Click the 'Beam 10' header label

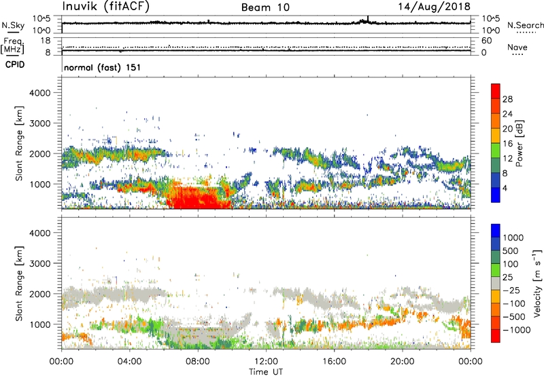pos(265,7)
